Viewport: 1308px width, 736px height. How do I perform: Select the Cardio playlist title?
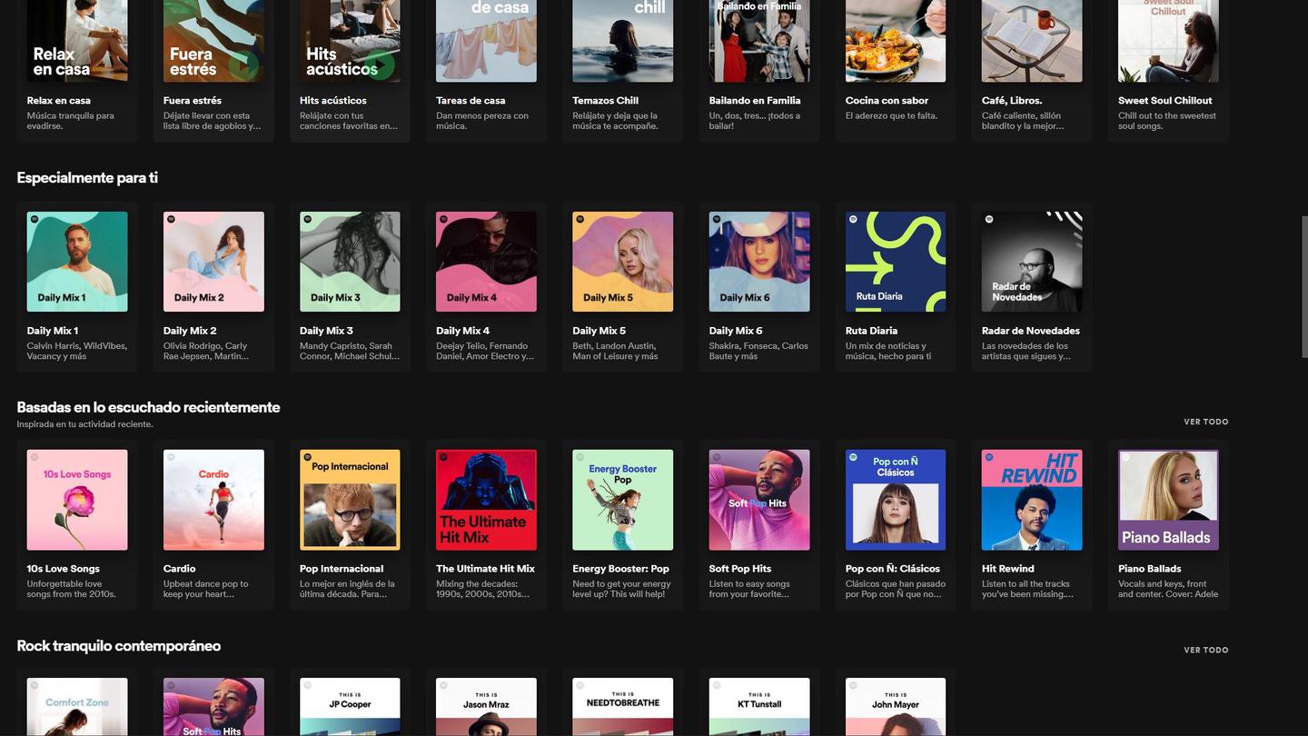[x=179, y=569]
